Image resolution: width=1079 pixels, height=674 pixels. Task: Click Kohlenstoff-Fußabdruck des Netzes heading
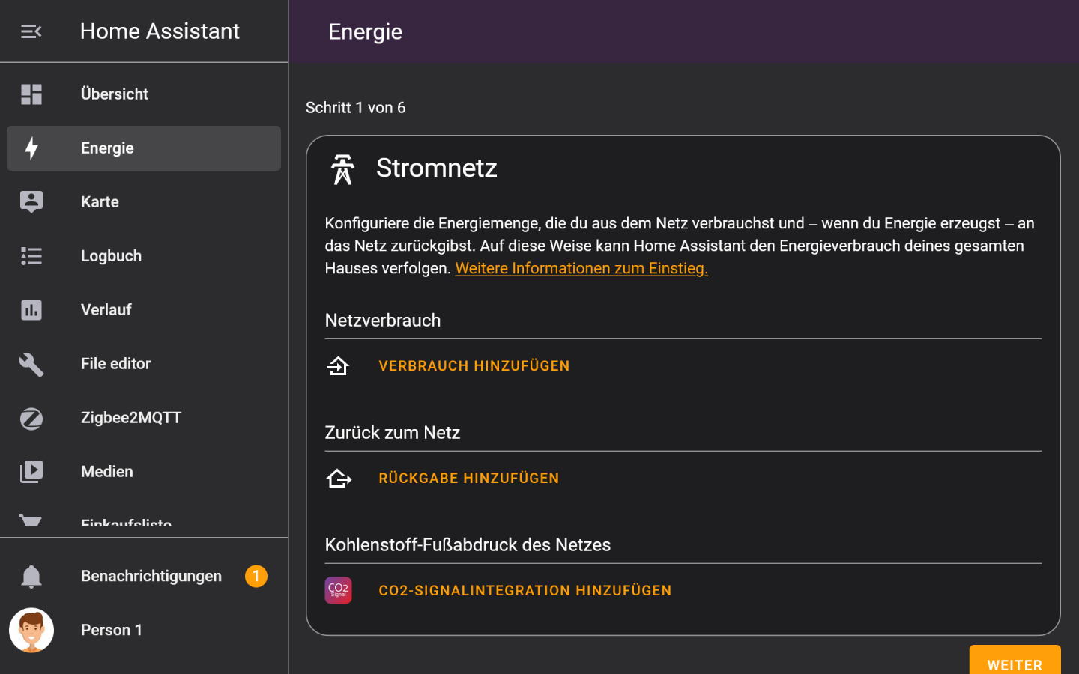click(x=468, y=545)
